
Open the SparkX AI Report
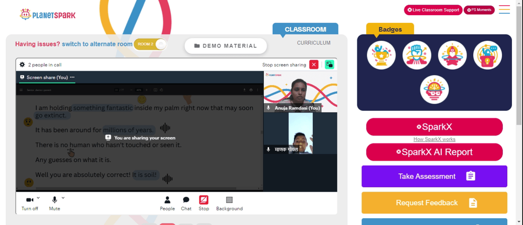434,152
